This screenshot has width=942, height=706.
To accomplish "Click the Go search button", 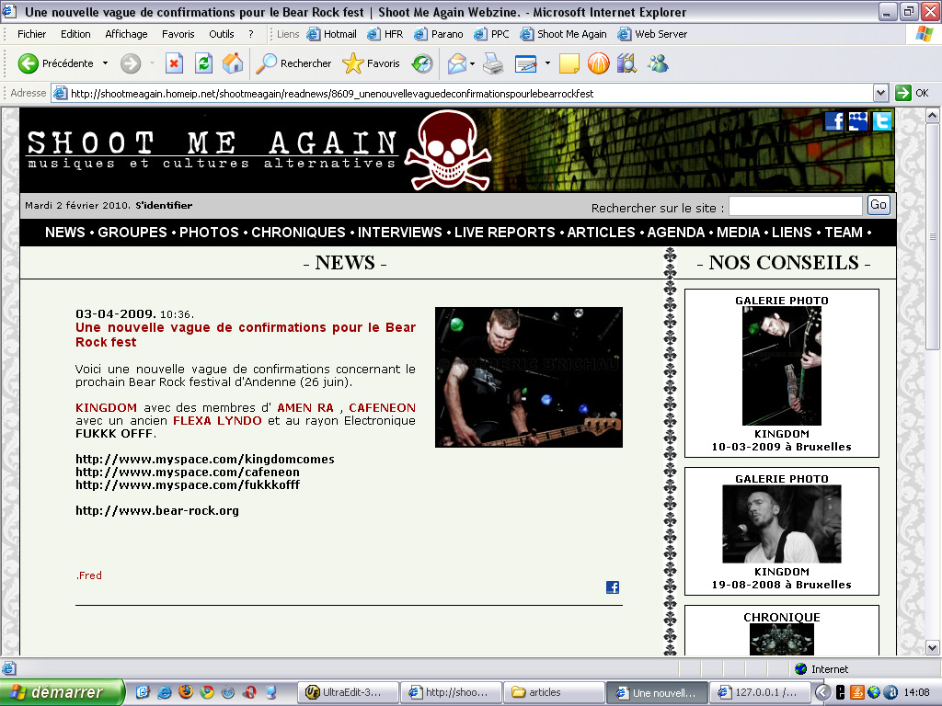I will (879, 205).
